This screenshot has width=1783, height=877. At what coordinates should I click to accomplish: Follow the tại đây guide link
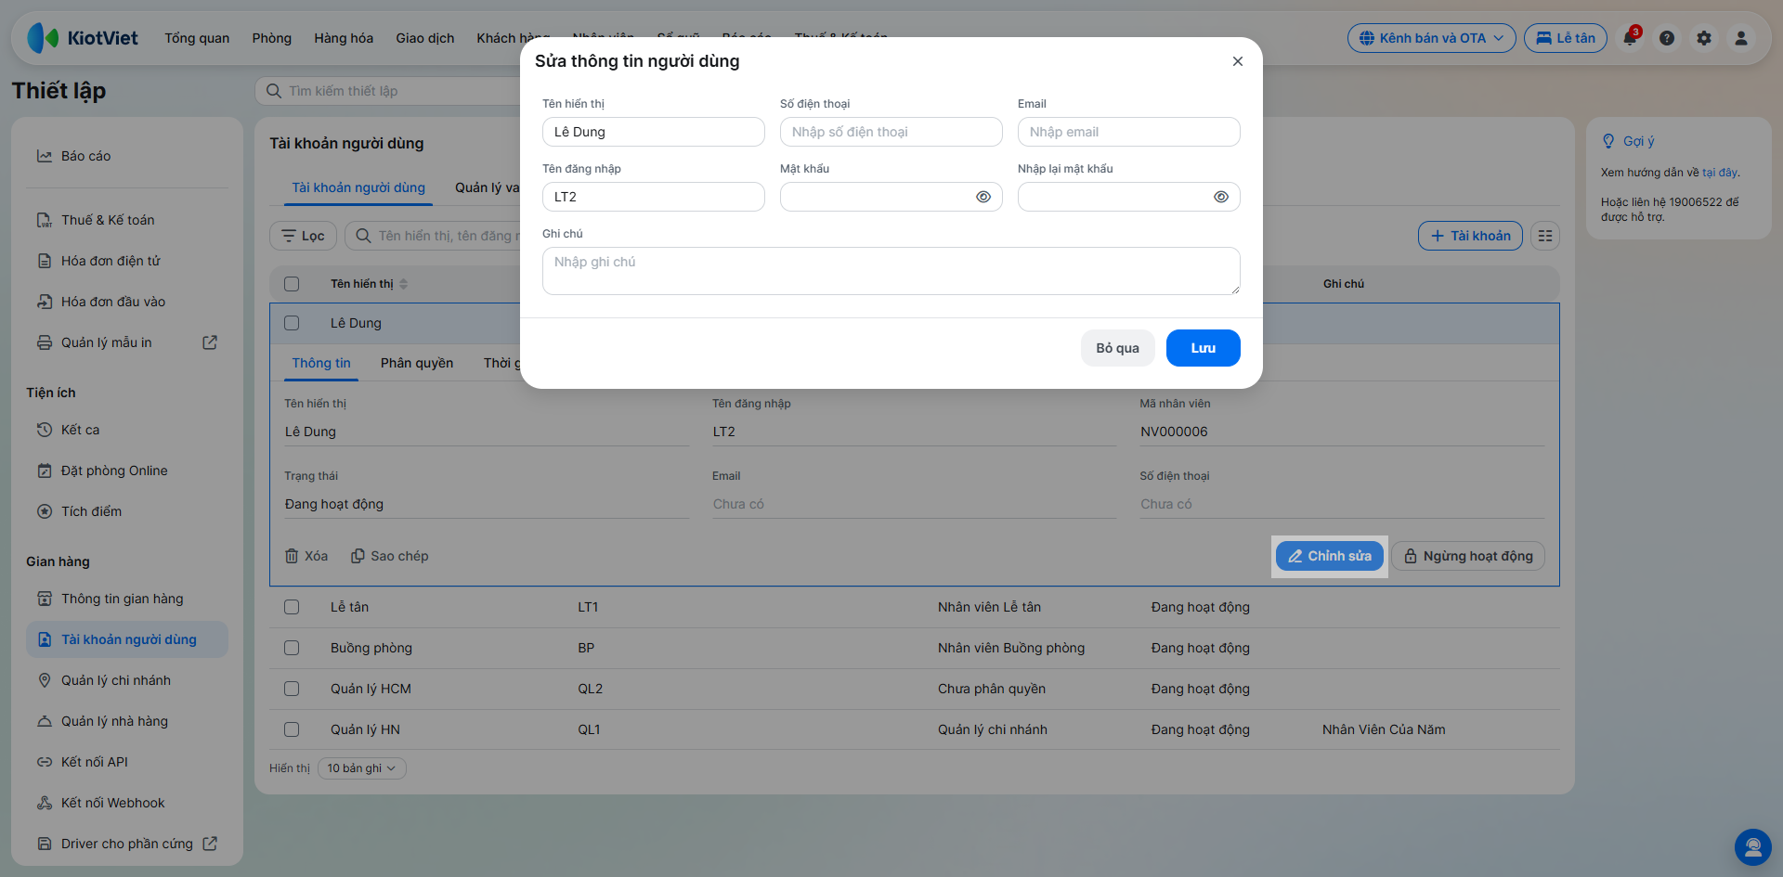pyautogui.click(x=1720, y=173)
